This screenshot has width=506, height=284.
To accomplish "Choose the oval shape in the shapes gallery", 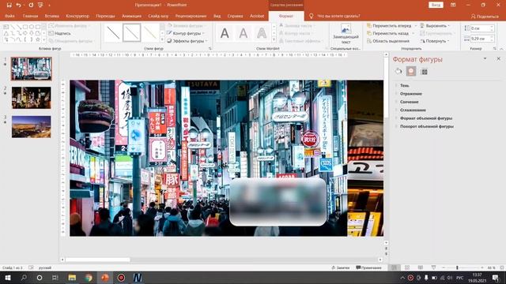I will pos(32,27).
